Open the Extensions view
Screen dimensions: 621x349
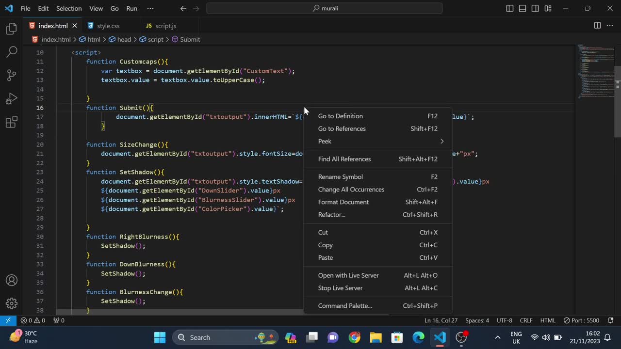[12, 122]
